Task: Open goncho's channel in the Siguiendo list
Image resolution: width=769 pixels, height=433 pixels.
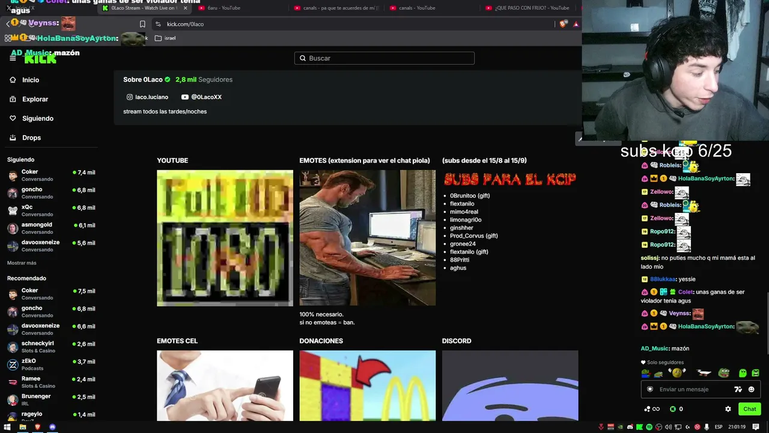Action: point(51,193)
